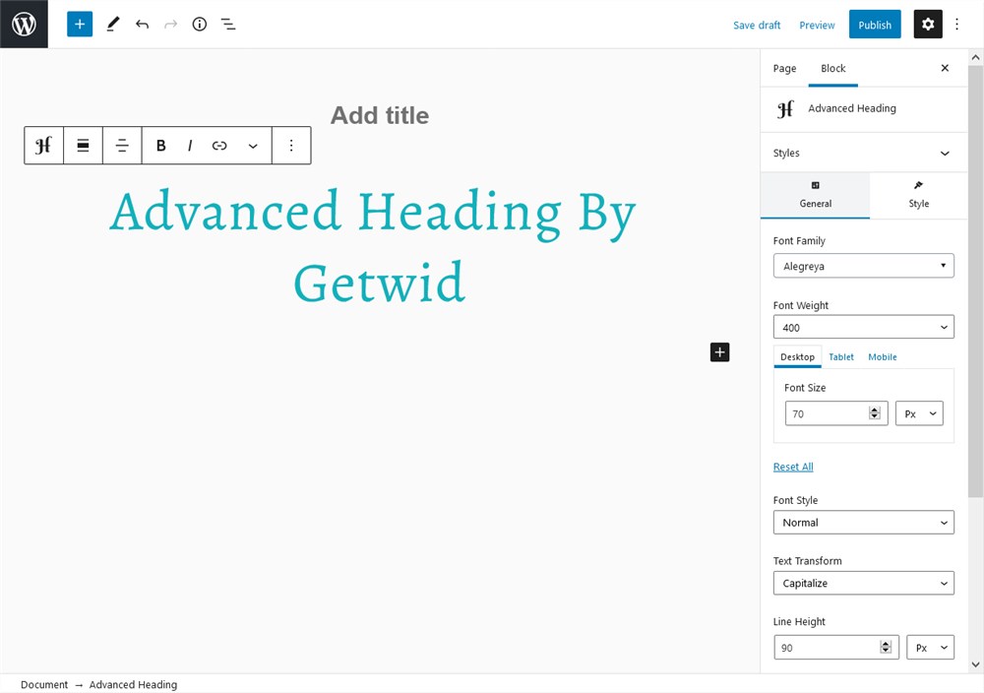Open the Text Transform dropdown
Screen dimensions: 984x693
click(864, 583)
